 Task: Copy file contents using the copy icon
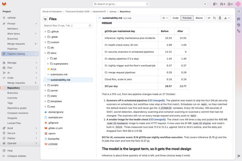(214, 18)
